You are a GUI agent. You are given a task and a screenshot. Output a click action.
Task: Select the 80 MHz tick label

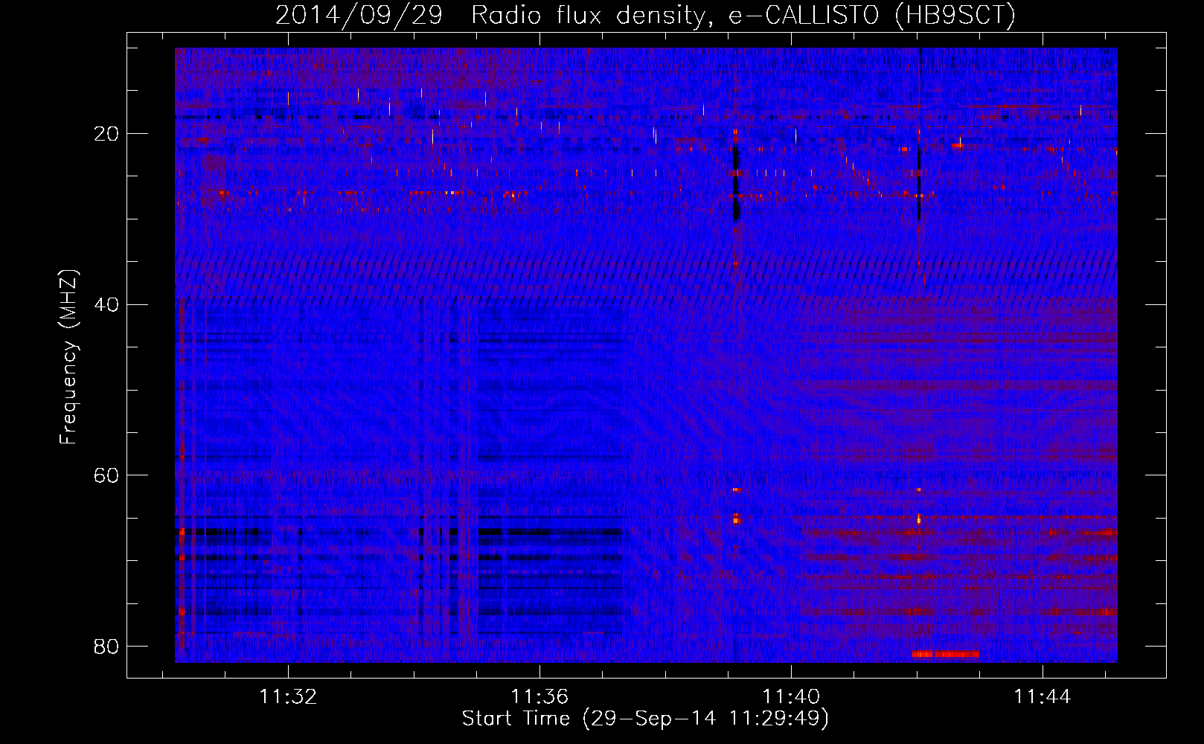pos(106,646)
